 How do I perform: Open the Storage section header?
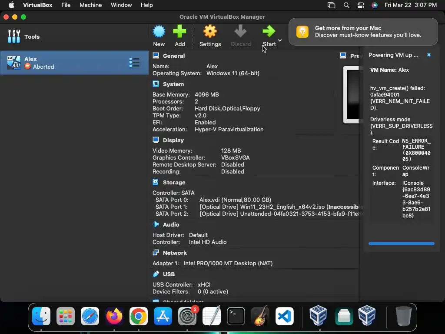(174, 182)
